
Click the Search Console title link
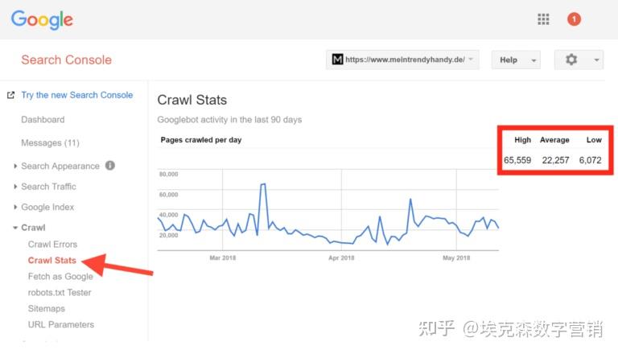[x=66, y=60]
